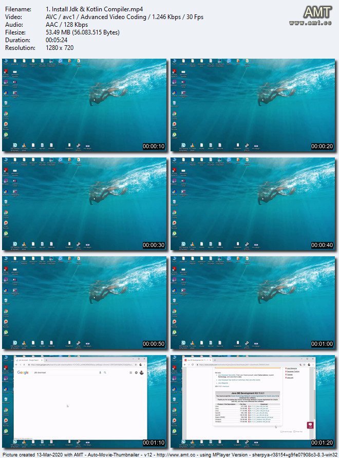Click Screen Recorder icon in the 00:00:30 frame
The image size is (339, 458).
[6, 224]
